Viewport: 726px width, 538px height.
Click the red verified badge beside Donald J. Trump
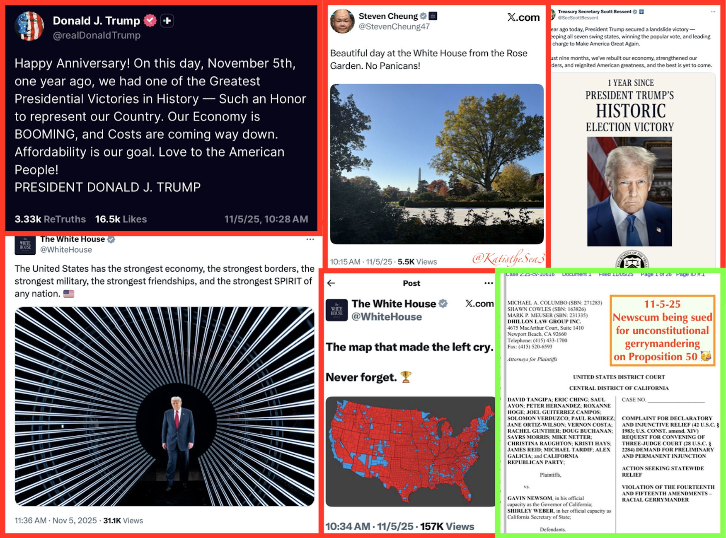(x=150, y=20)
